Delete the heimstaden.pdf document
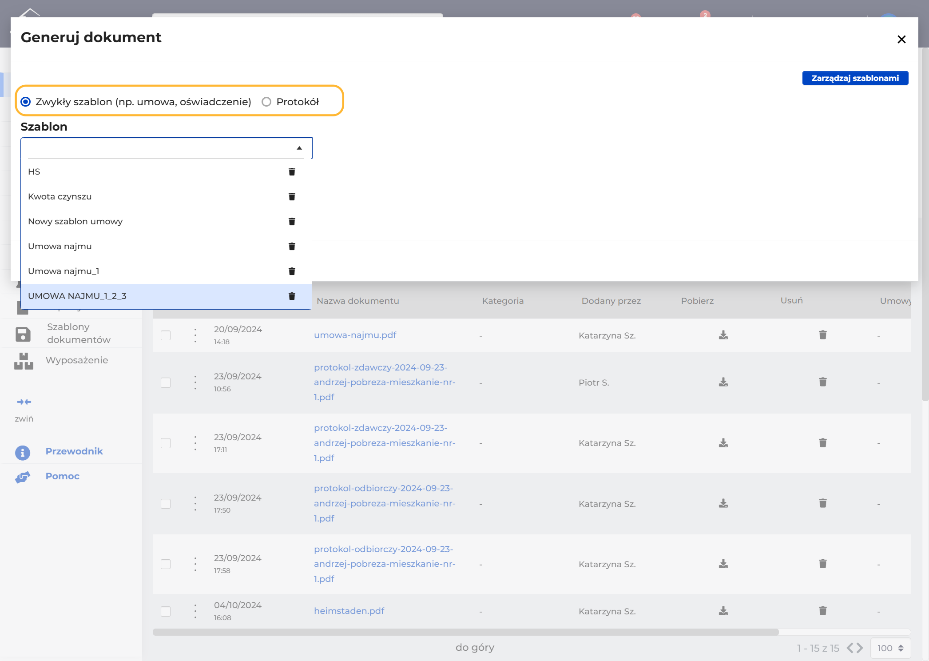 click(x=823, y=611)
